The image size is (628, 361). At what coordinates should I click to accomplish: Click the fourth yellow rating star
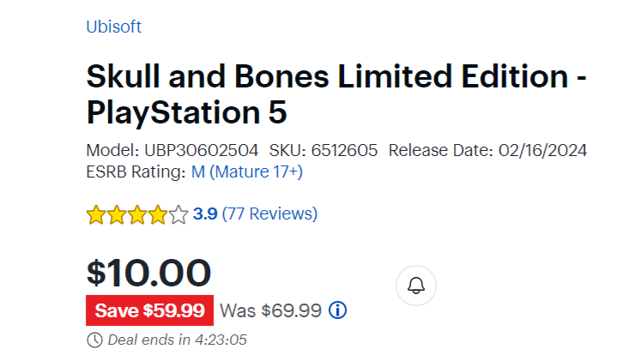[x=157, y=214]
